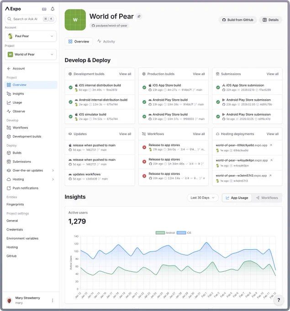This screenshot has height=311, width=290.
Task: Open the paulpear/word-of-pear repository link
Action: (x=109, y=26)
